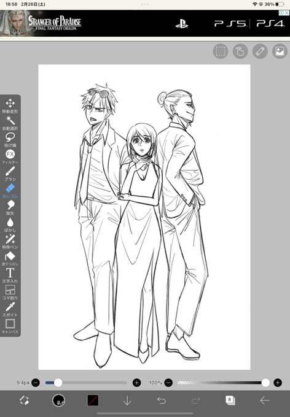
Task: Select the Magic Wand (自動選択) tool
Action: click(x=10, y=123)
